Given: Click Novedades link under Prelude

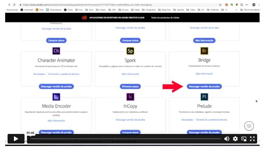Looking at the screenshot, I should (187, 120).
